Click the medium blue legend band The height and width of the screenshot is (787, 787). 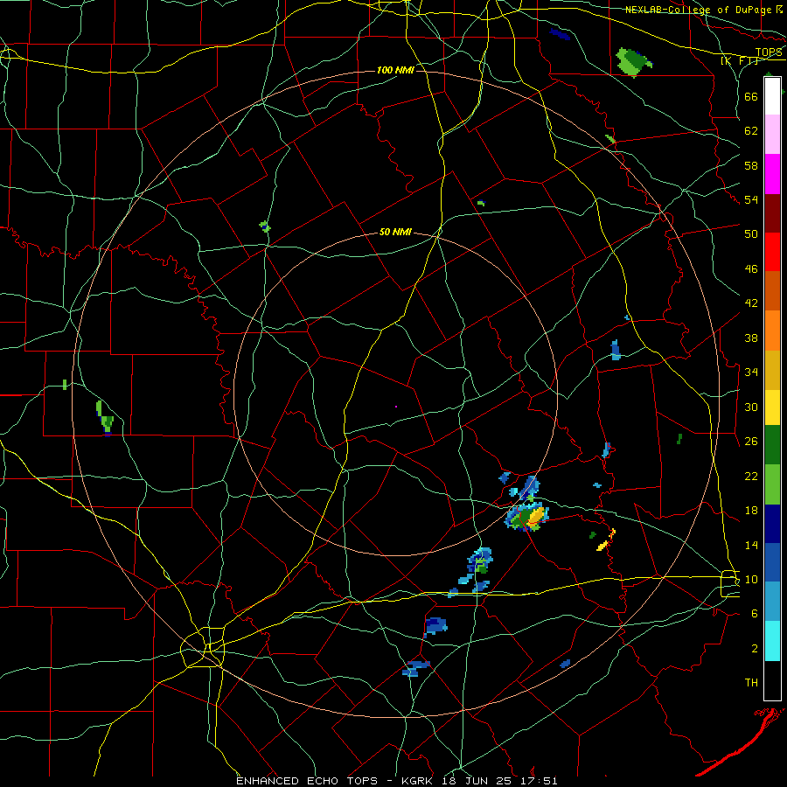click(x=772, y=562)
